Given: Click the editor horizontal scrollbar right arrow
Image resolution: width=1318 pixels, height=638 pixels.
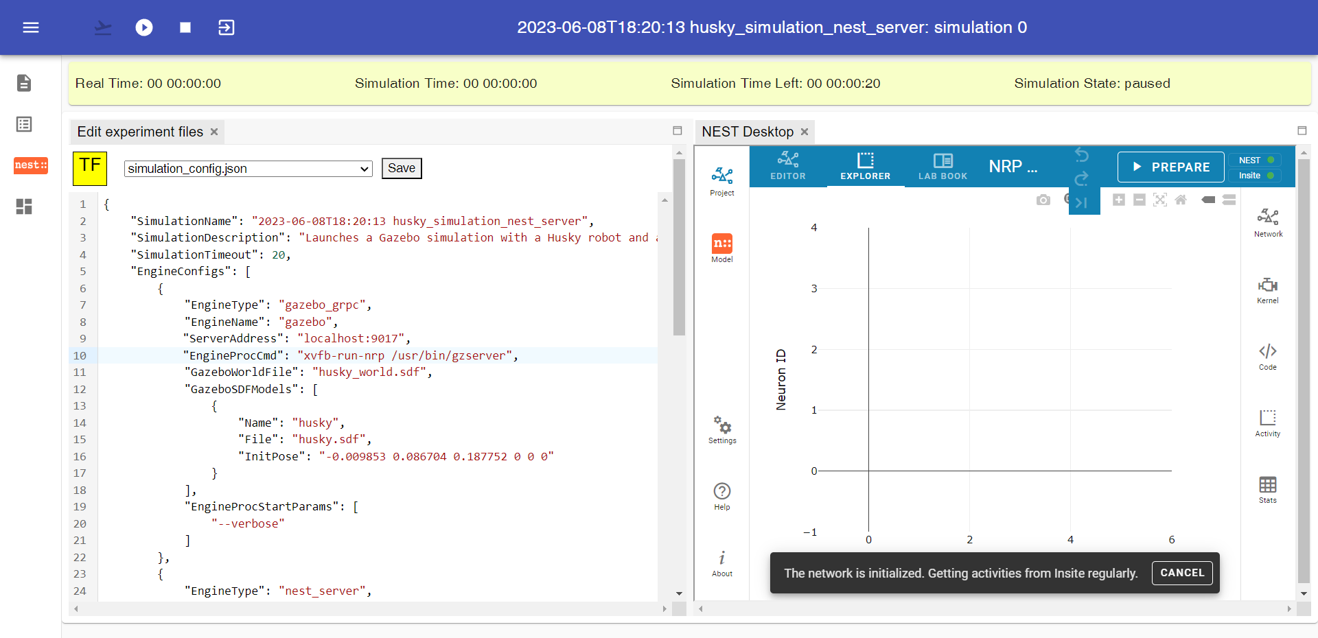Looking at the screenshot, I should [x=664, y=609].
